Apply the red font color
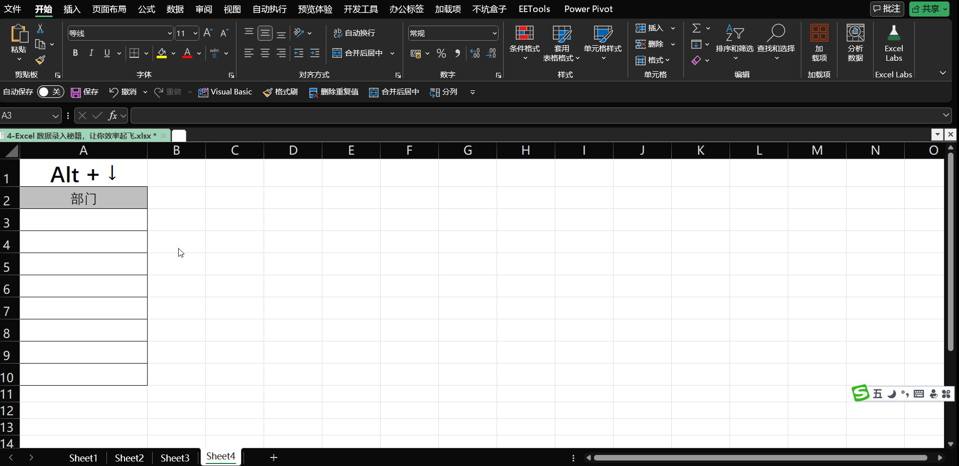Screen dimensions: 959x466 point(187,53)
